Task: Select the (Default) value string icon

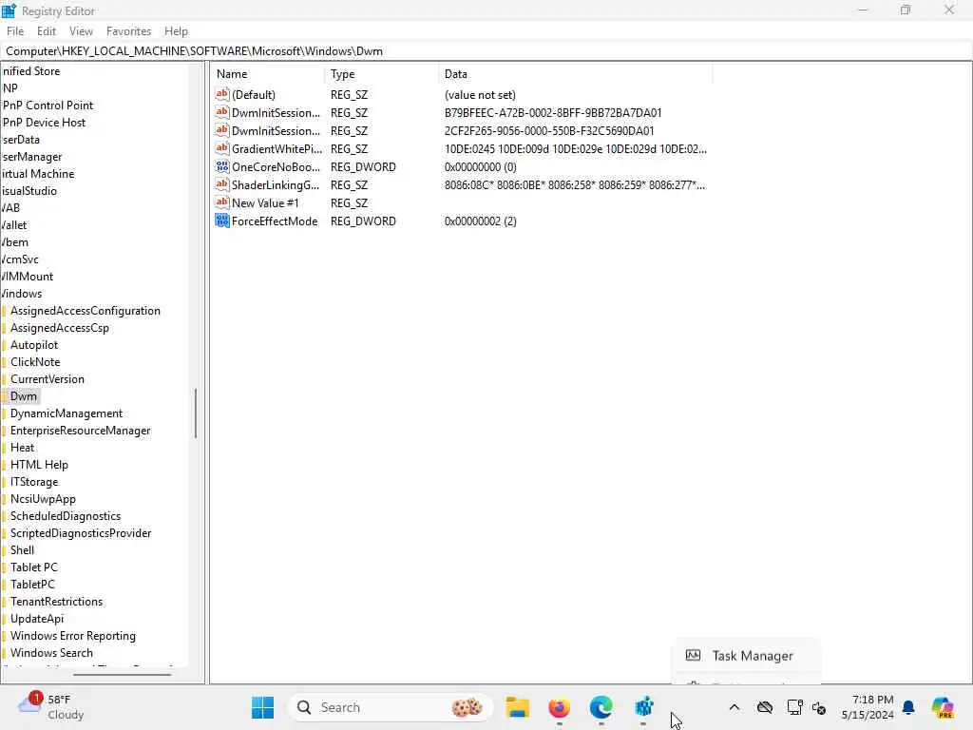Action: click(222, 94)
